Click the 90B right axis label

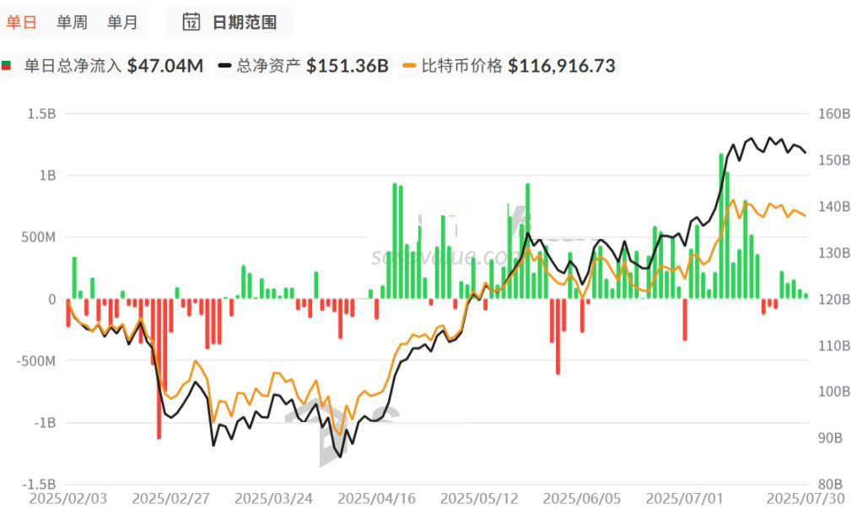(830, 438)
